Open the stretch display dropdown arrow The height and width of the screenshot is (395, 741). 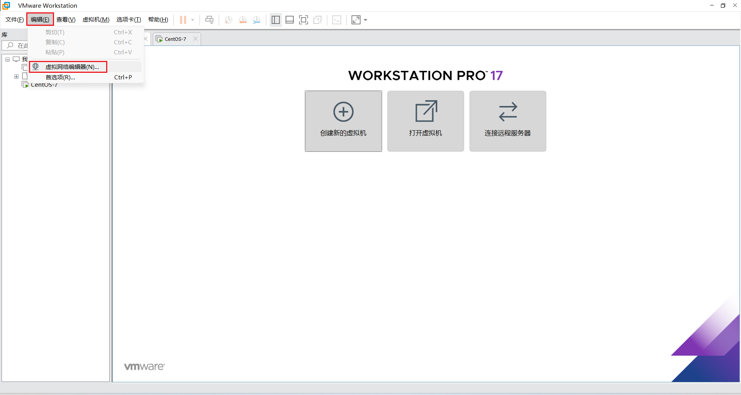[365, 20]
